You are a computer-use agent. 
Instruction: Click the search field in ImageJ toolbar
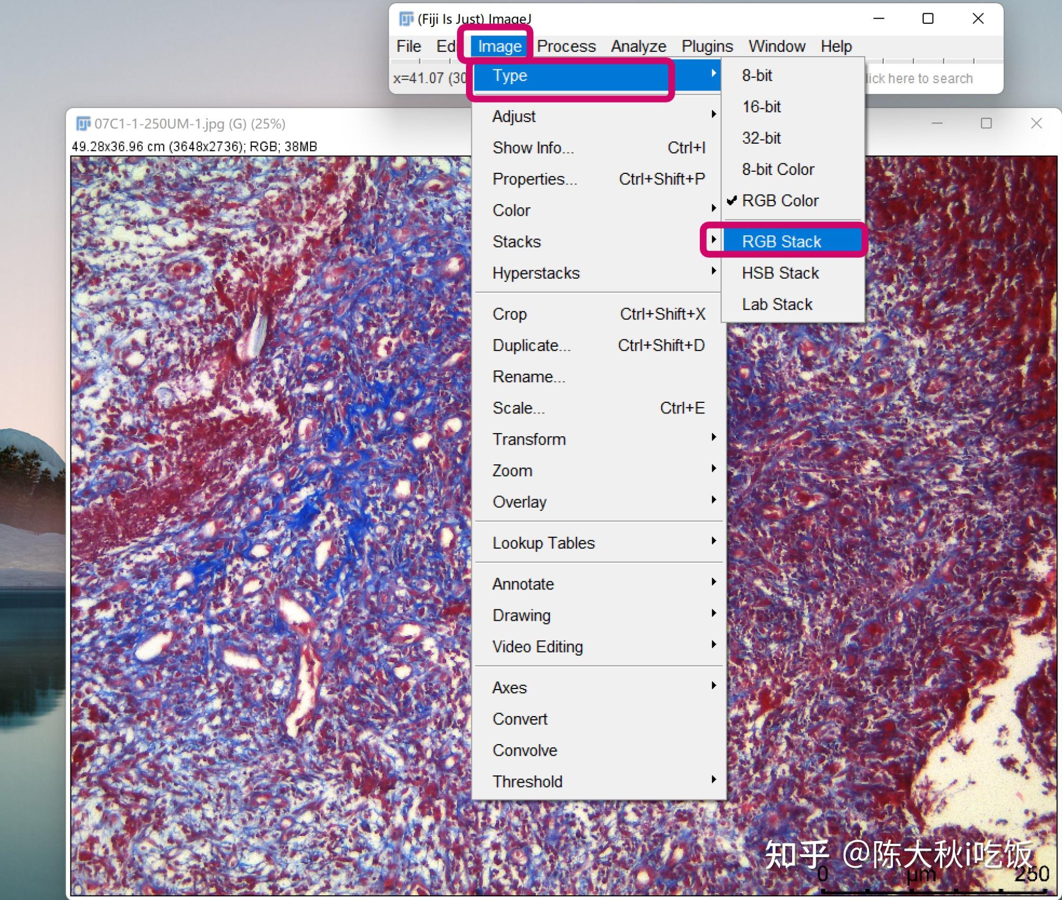(932, 78)
